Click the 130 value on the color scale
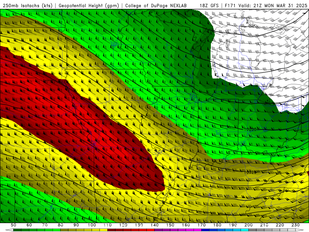This screenshot has height=232, width=309. pyautogui.click(x=139, y=225)
